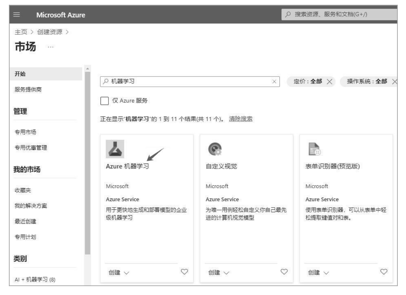Viewport: 406px width, 295px height.
Task: Open 服务提供商 in the sidebar
Action: coord(28,90)
